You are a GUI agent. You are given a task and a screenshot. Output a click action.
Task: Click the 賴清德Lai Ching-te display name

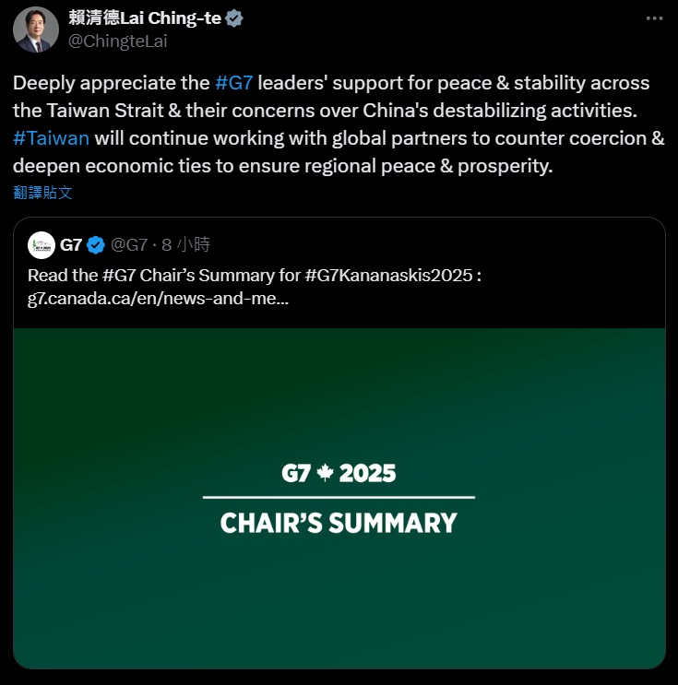pyautogui.click(x=145, y=18)
